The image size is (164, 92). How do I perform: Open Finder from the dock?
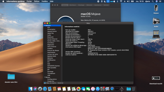coord(30,89)
